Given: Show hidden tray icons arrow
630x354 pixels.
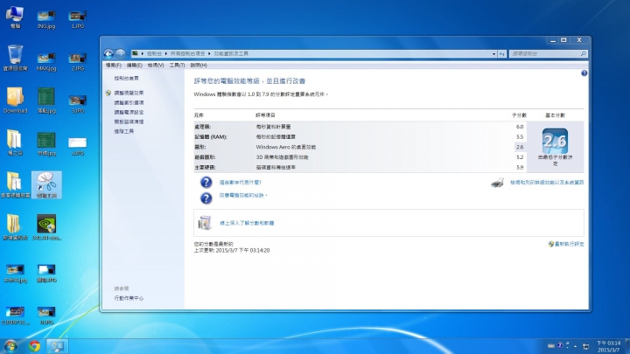Looking at the screenshot, I should (576, 346).
